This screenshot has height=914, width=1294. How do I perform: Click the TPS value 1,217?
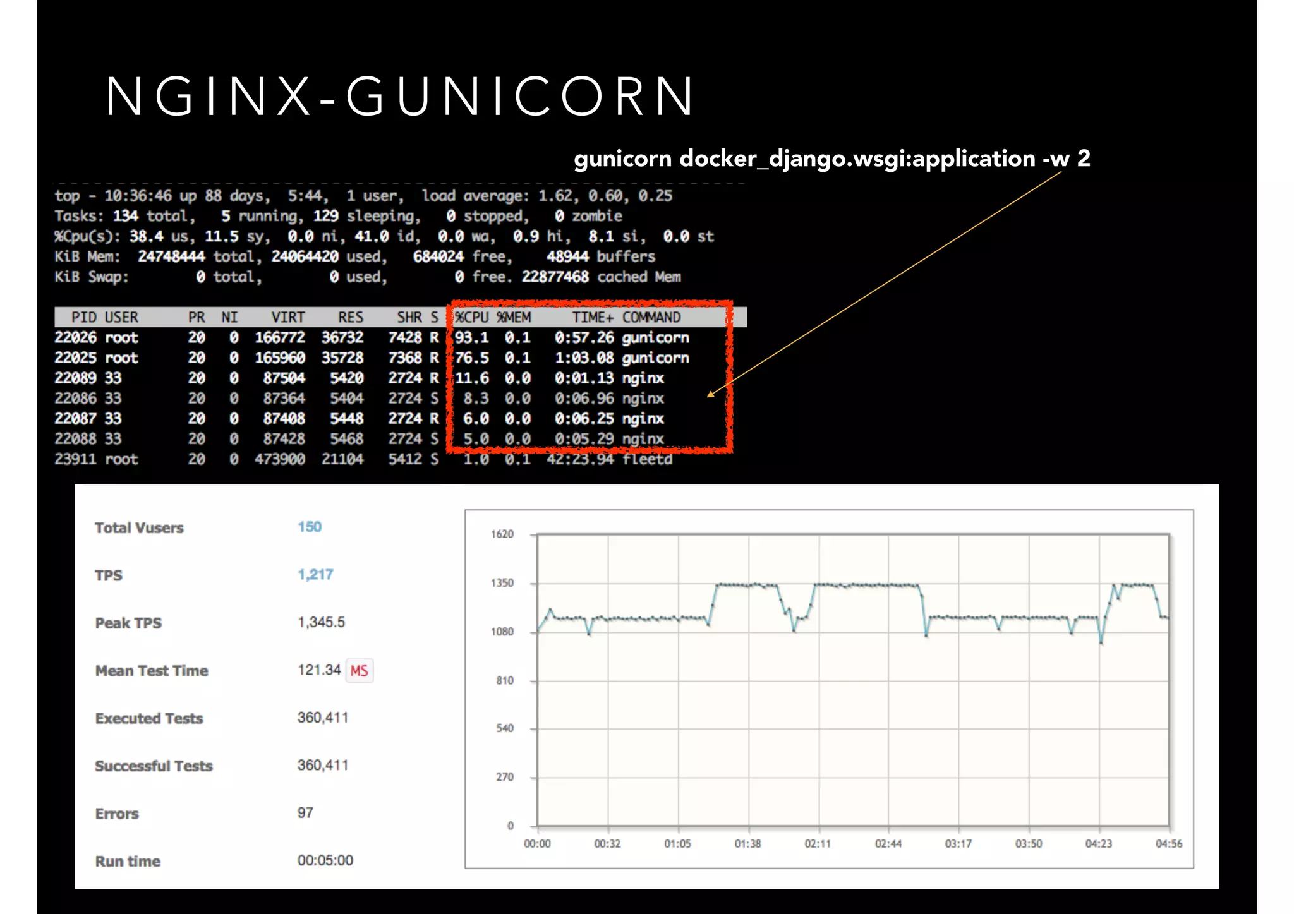(315, 574)
